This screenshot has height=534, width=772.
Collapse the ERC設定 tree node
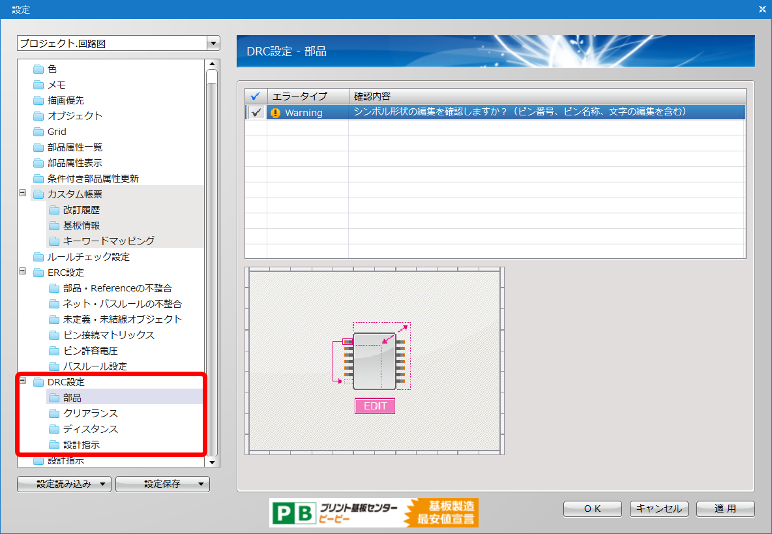pos(23,272)
